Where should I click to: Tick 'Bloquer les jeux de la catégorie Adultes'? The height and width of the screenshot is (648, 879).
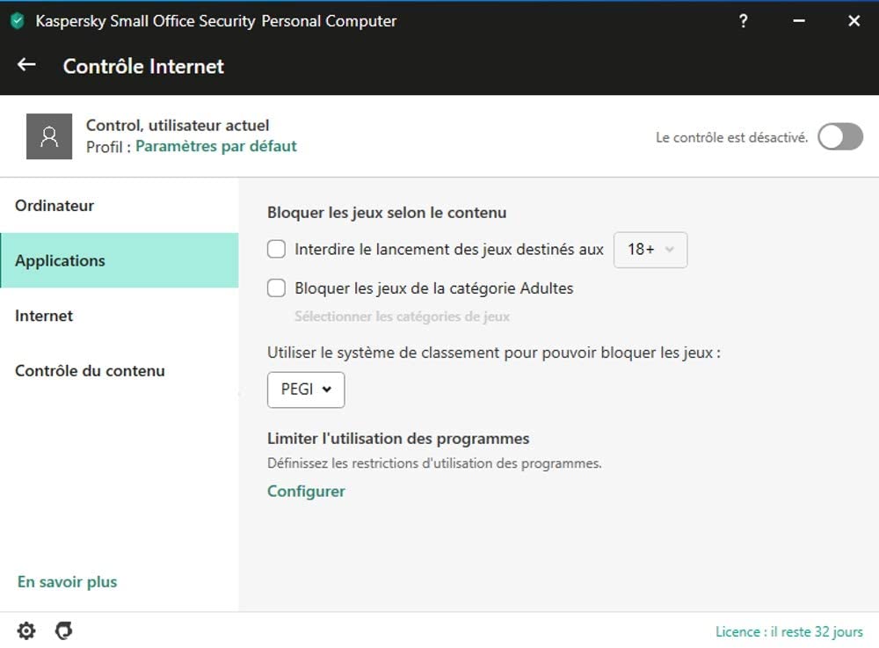tap(277, 288)
